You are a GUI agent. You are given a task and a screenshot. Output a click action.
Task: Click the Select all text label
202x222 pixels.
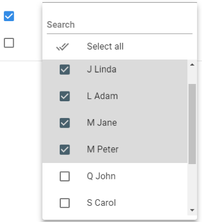click(x=105, y=47)
